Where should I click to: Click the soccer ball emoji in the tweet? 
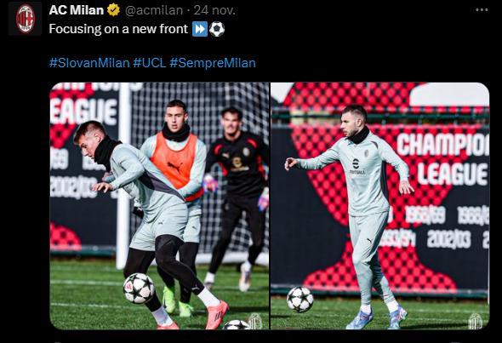pyautogui.click(x=217, y=29)
